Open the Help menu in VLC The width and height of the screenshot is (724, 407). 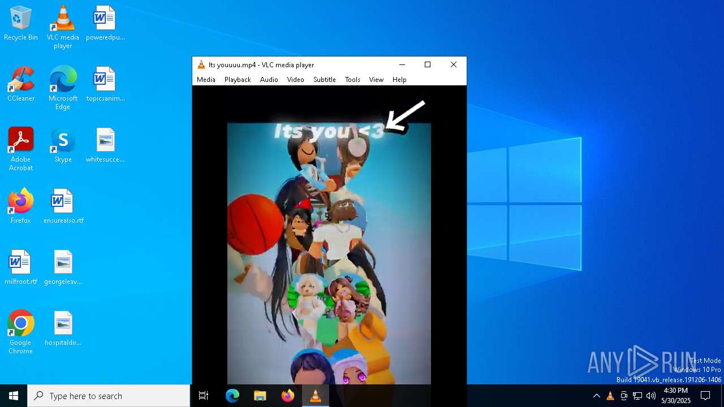(x=399, y=80)
